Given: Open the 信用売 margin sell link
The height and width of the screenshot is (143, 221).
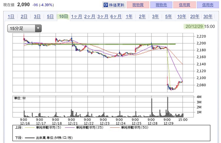Looking at the screenshot, I should 208,5.
